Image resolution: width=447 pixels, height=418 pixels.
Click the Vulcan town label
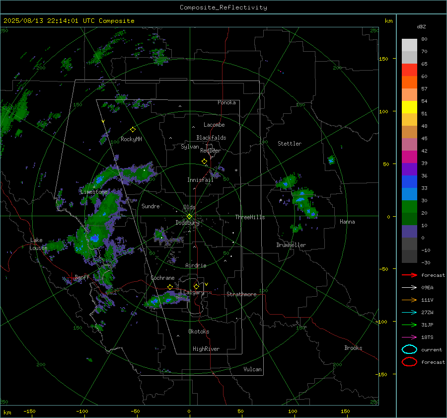[x=253, y=369]
